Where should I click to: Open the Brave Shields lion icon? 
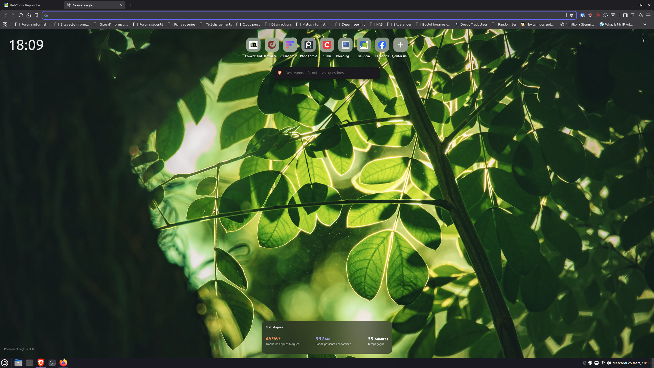[571, 15]
